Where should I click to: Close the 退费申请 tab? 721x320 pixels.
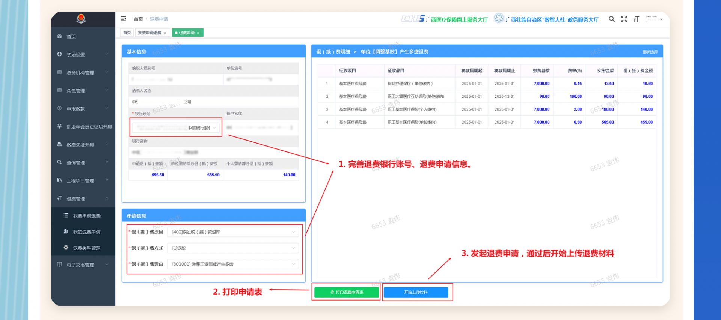198,33
